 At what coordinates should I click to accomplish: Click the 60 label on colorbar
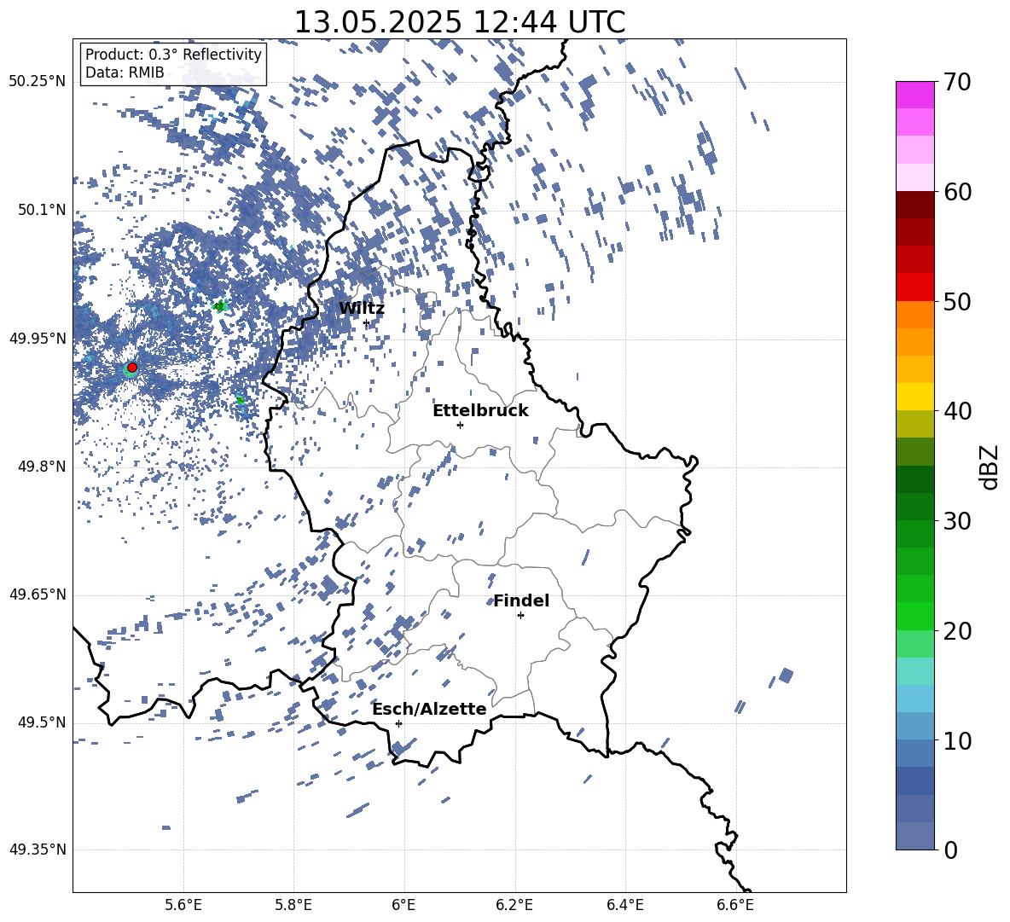click(957, 192)
